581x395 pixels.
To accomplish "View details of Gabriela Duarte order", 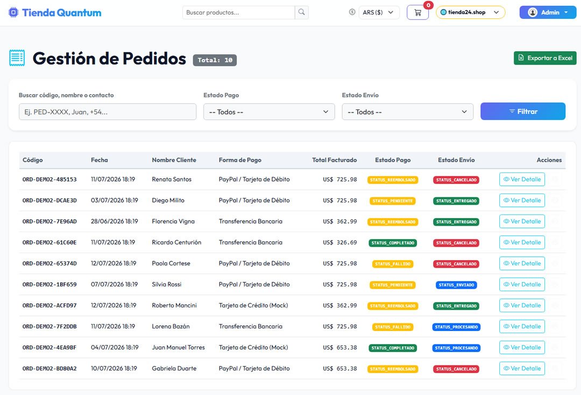I will (522, 368).
